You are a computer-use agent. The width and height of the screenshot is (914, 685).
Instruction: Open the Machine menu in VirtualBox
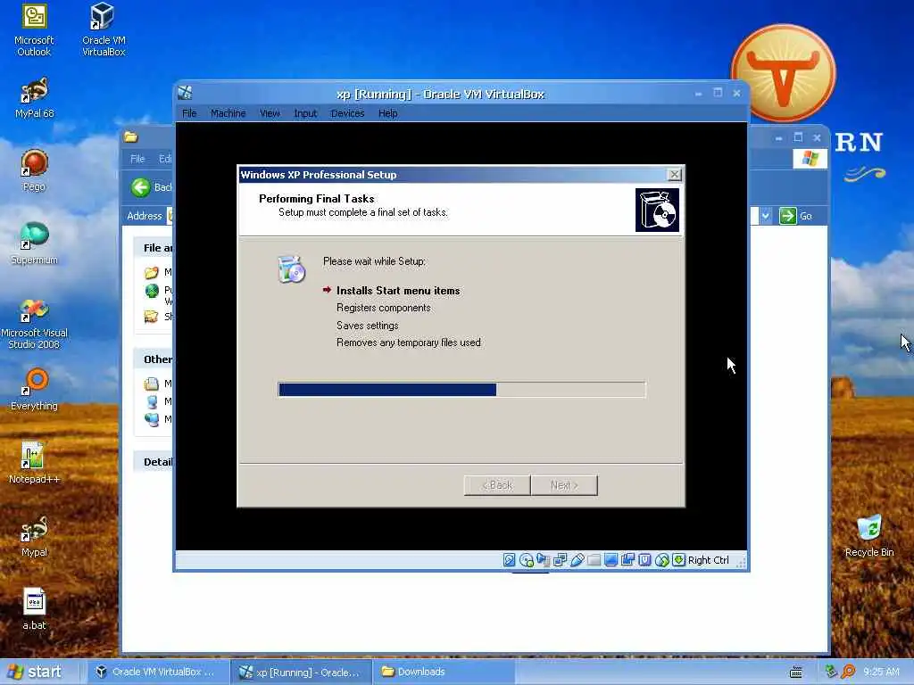pos(228,113)
